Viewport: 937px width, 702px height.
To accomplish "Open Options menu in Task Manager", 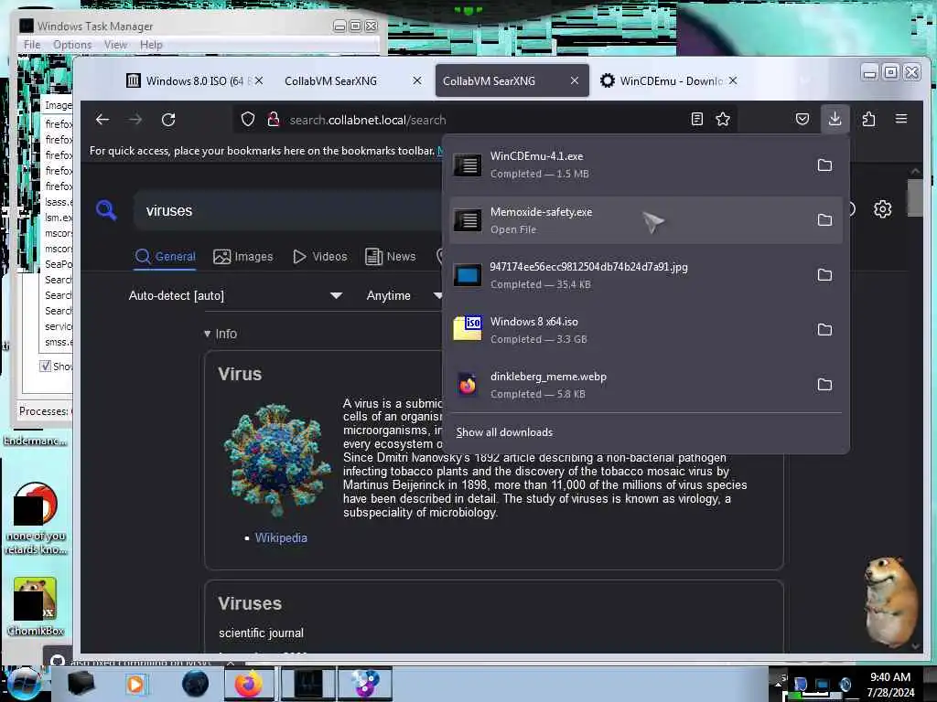I will [72, 45].
